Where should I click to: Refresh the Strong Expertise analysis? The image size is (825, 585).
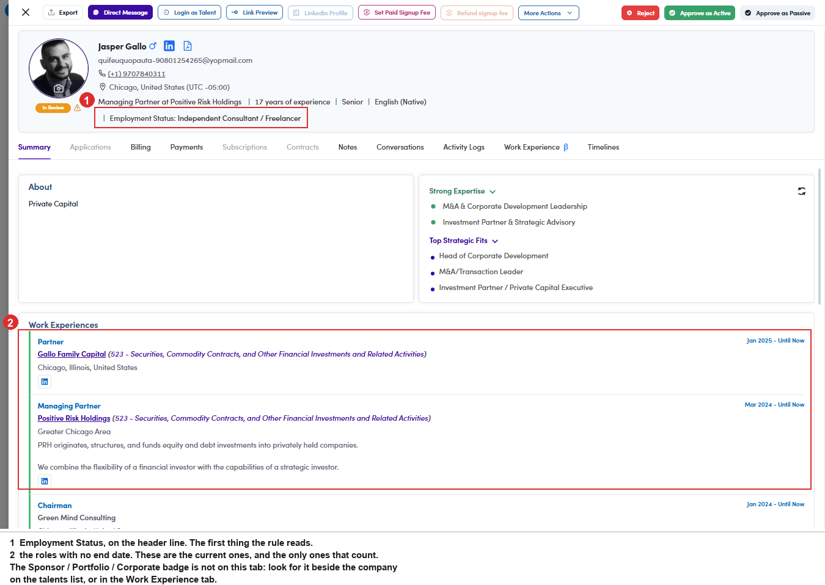pos(802,191)
